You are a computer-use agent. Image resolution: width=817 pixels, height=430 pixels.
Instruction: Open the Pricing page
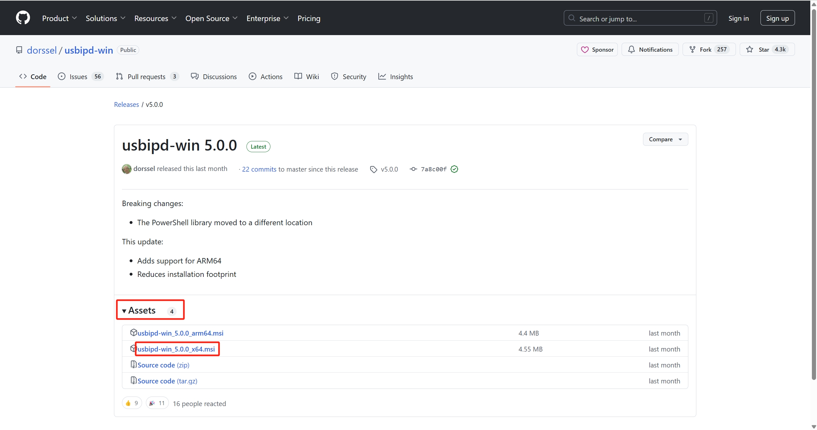(309, 18)
